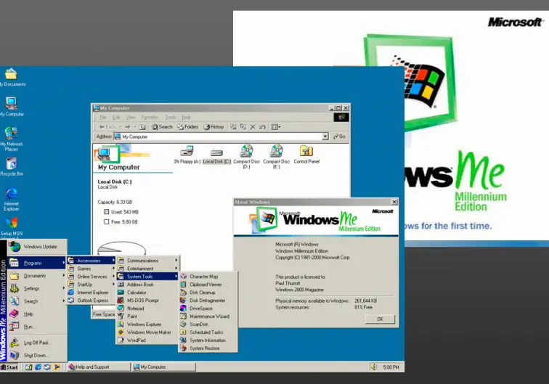Expand the Views dropdown in the toolbar
Viewport: 549px width, 384px height.
[275, 127]
